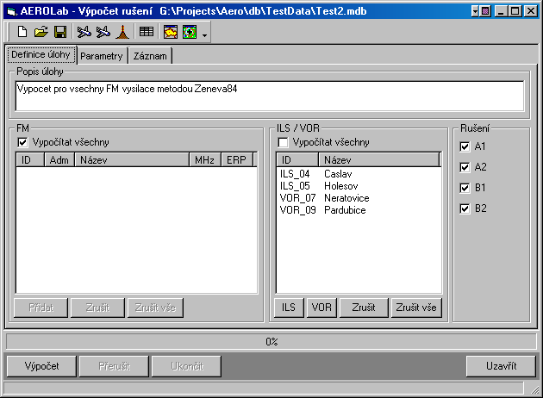
Task: Click the Save floppy disk icon
Action: pyautogui.click(x=59, y=32)
